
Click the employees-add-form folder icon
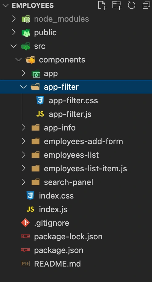(36, 141)
